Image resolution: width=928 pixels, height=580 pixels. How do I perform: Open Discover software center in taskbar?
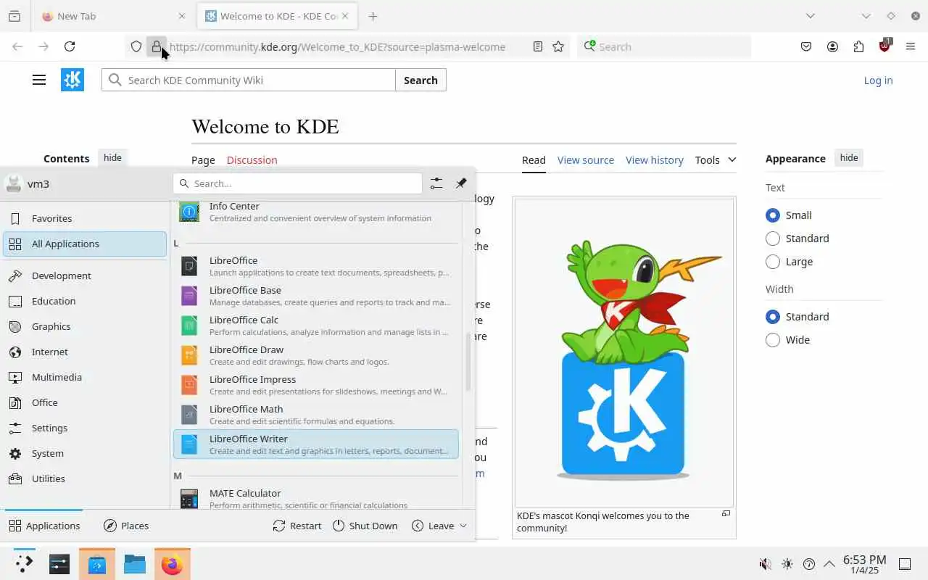click(x=97, y=564)
